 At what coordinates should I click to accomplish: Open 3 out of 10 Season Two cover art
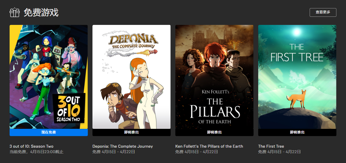point(49,77)
